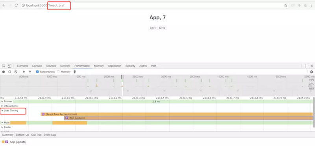Image resolution: width=315 pixels, height=146 pixels.
Task: Click the reload and profile icon
Action: (9, 72)
